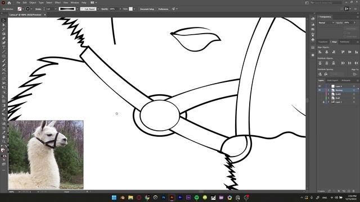The image size is (360, 202).
Task: Click the Document Setup button
Action: [147, 9]
